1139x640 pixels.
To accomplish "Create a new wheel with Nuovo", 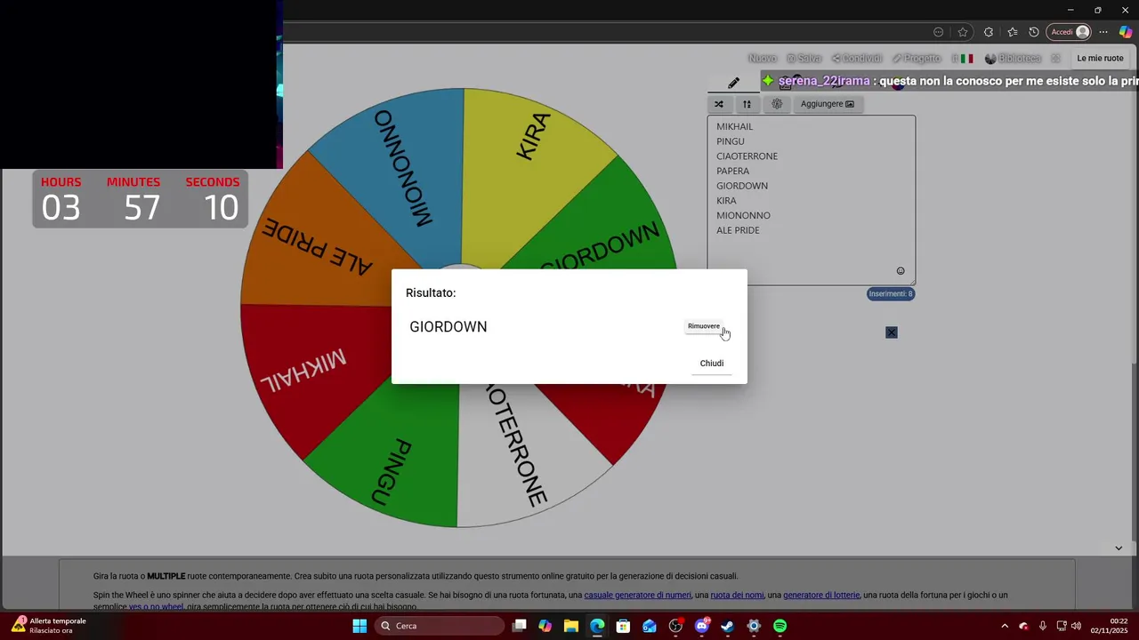I will click(x=763, y=59).
